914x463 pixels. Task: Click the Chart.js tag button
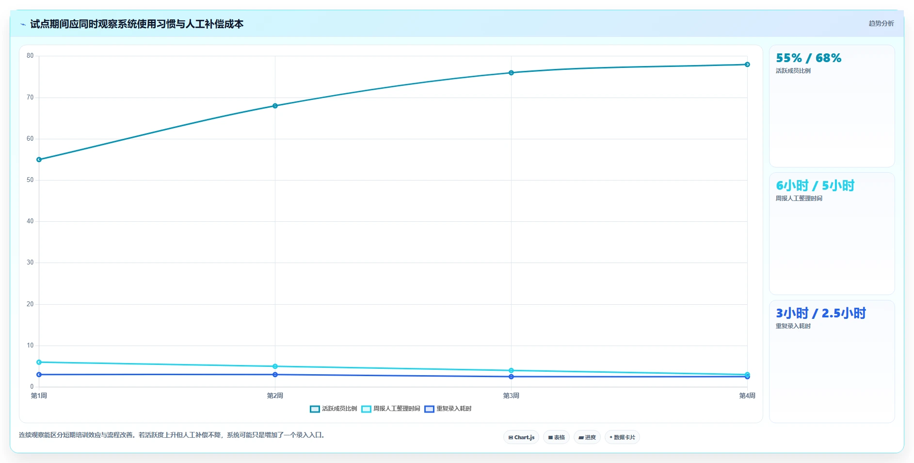click(x=521, y=437)
